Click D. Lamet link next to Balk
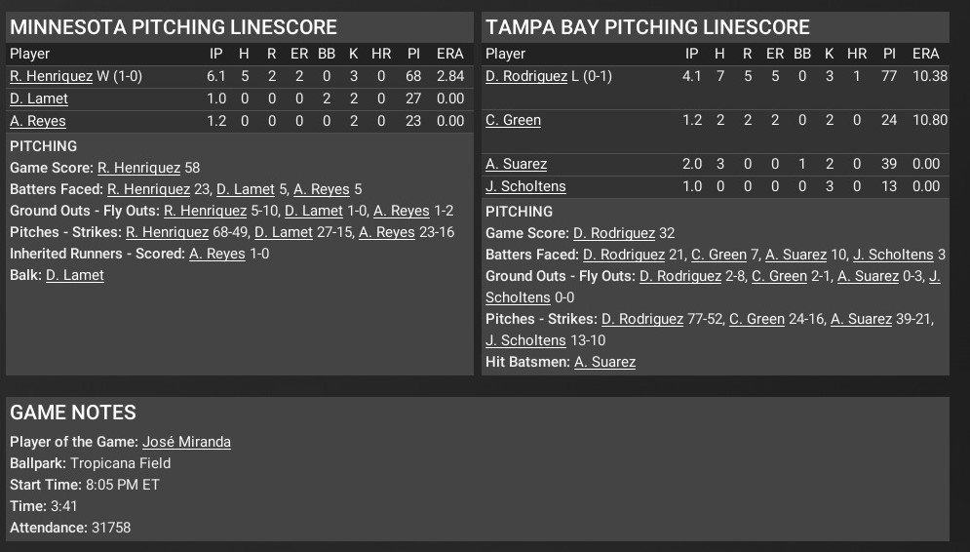This screenshot has height=552, width=970. pyautogui.click(x=75, y=275)
